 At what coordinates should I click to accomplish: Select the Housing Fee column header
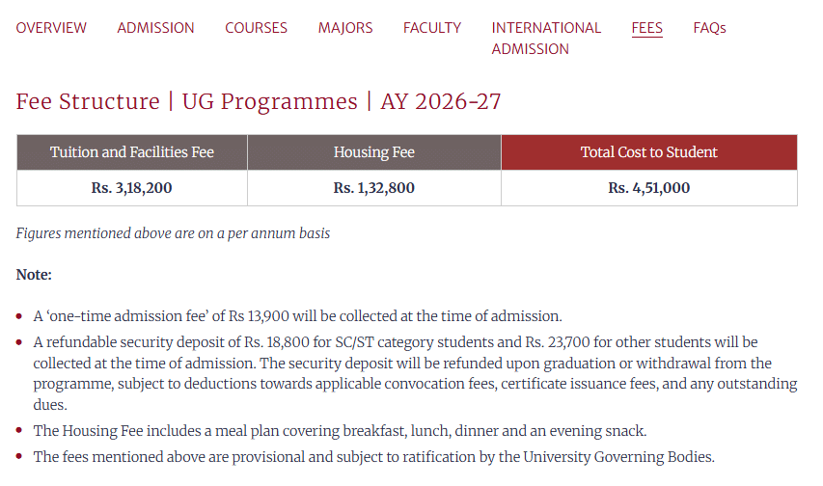pyautogui.click(x=374, y=152)
